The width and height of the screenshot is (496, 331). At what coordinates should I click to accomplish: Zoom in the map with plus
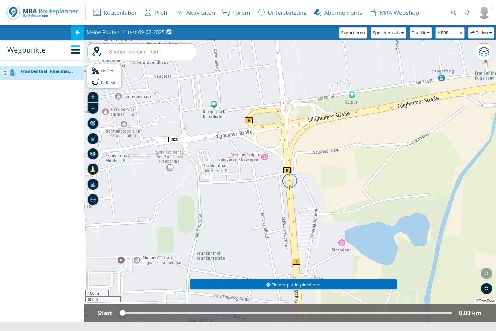[x=93, y=97]
